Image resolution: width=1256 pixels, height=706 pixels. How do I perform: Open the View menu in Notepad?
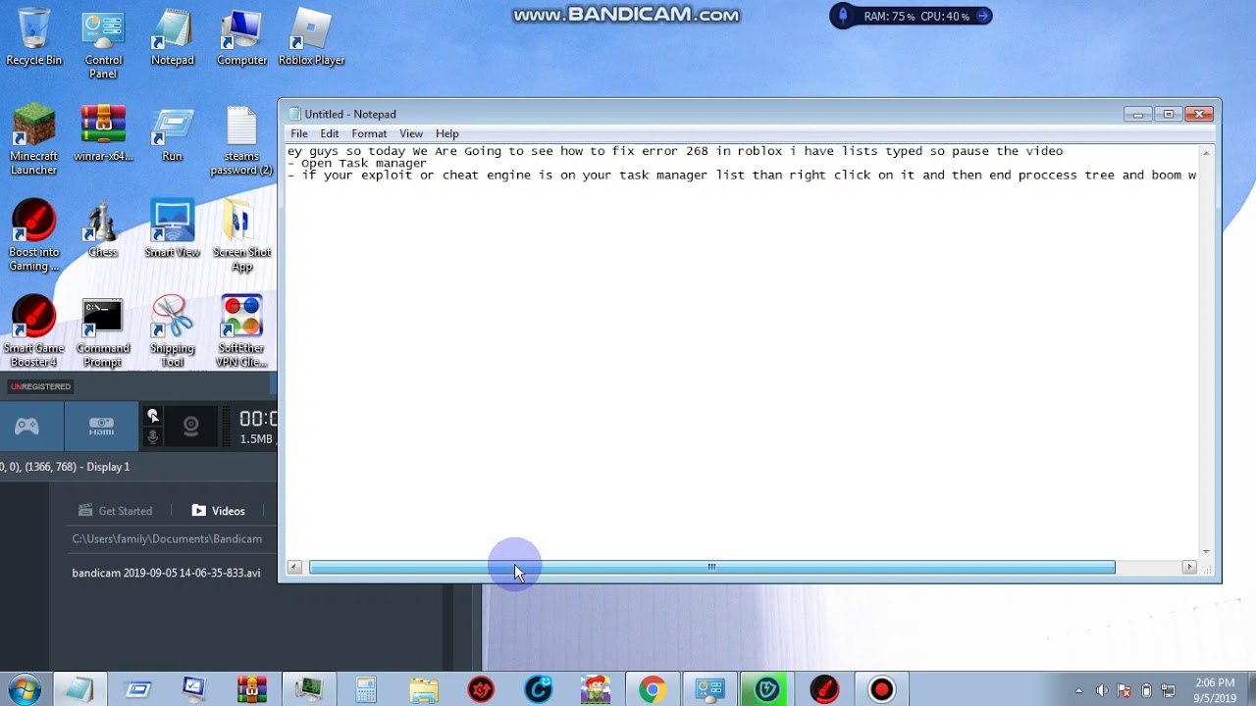click(411, 133)
